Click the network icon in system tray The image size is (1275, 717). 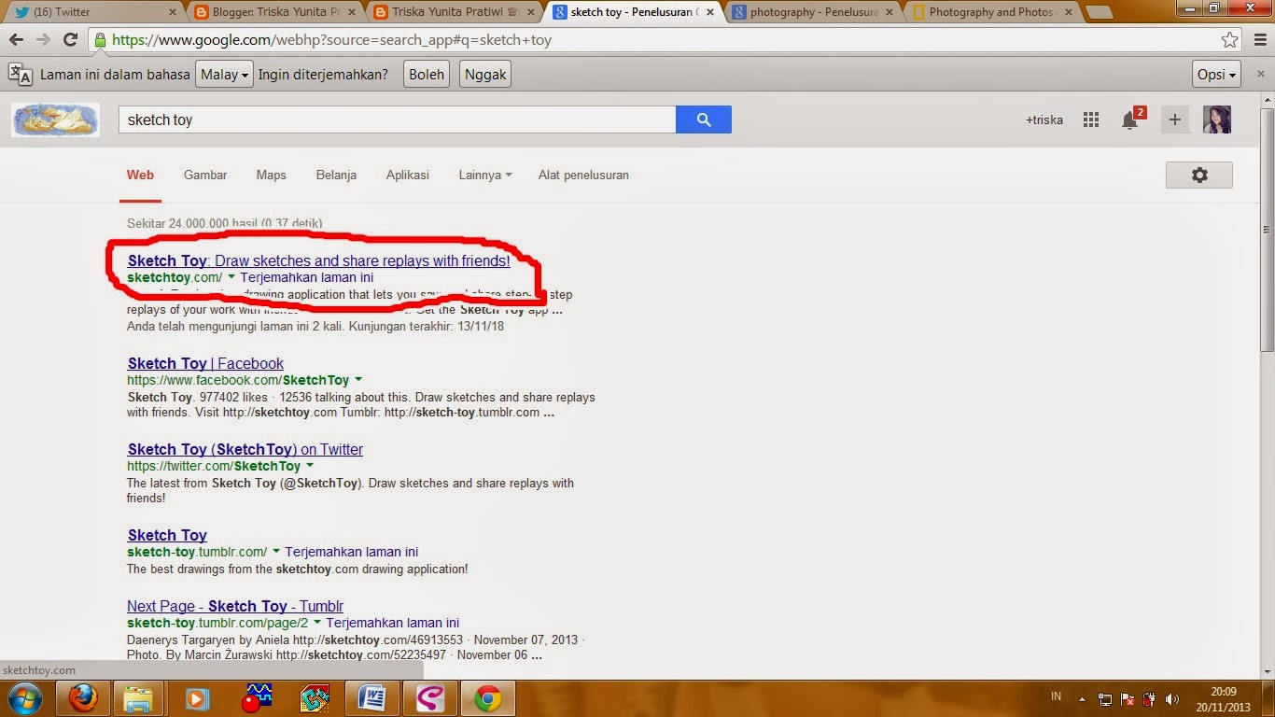coord(1105,698)
